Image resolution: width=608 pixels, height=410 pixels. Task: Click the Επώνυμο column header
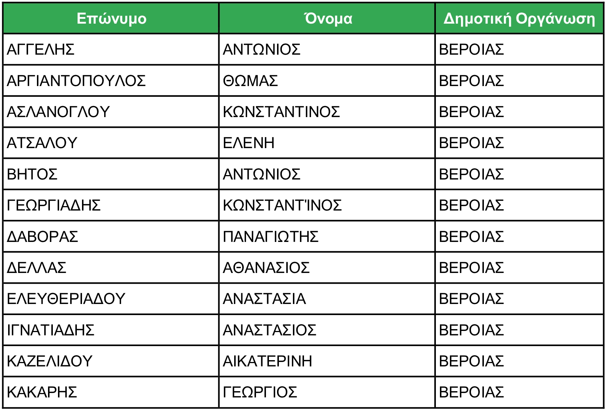(x=111, y=18)
